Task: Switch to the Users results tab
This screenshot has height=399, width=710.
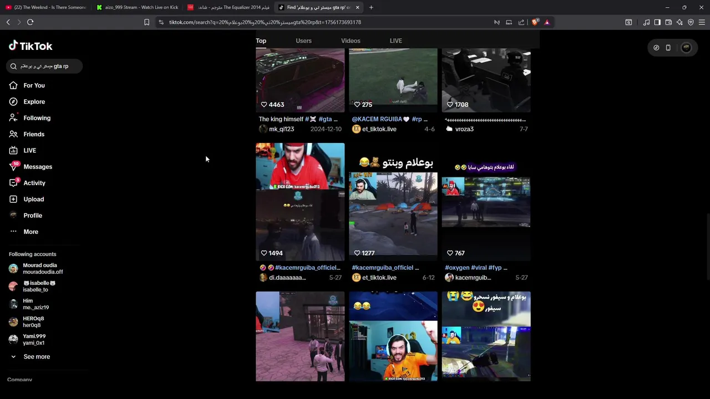Action: tap(303, 40)
